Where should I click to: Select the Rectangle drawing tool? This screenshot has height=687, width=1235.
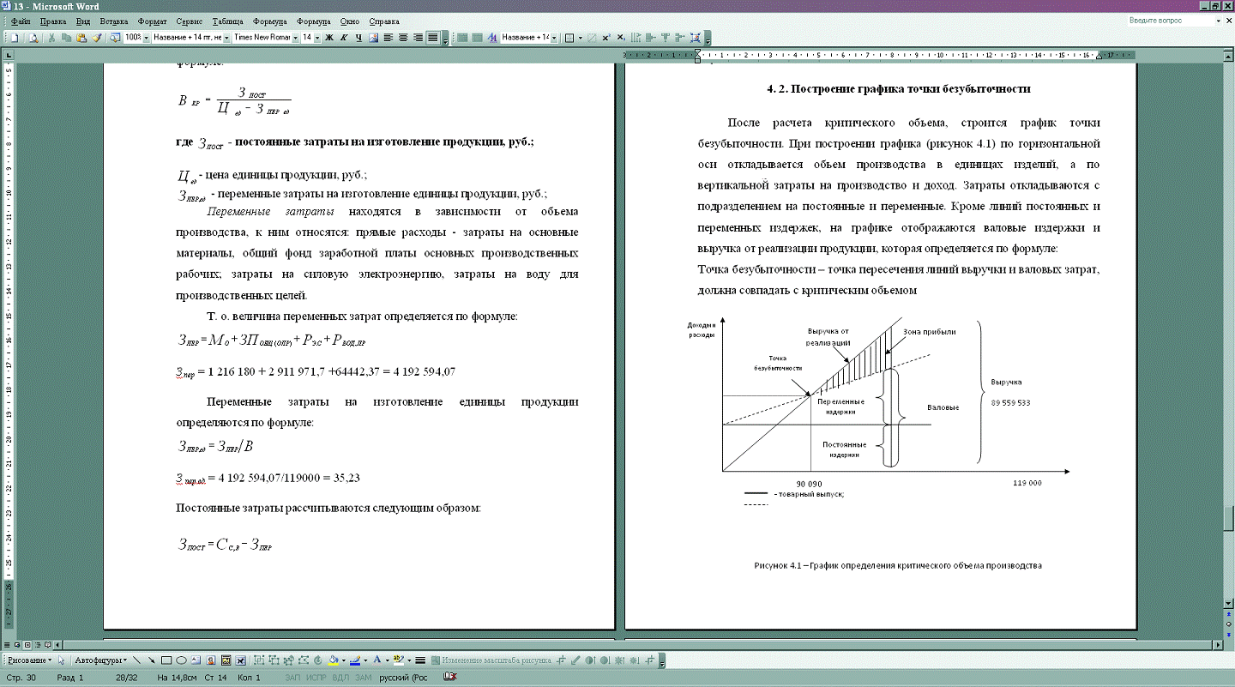(167, 660)
